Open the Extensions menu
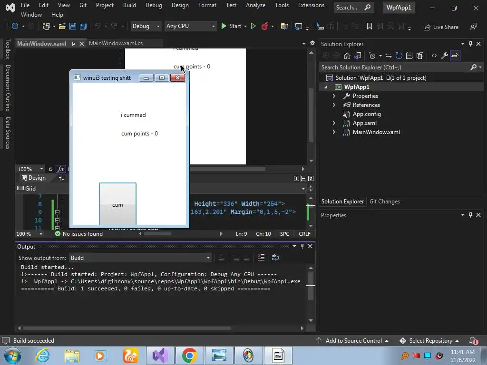The height and width of the screenshot is (365, 487). (311, 5)
